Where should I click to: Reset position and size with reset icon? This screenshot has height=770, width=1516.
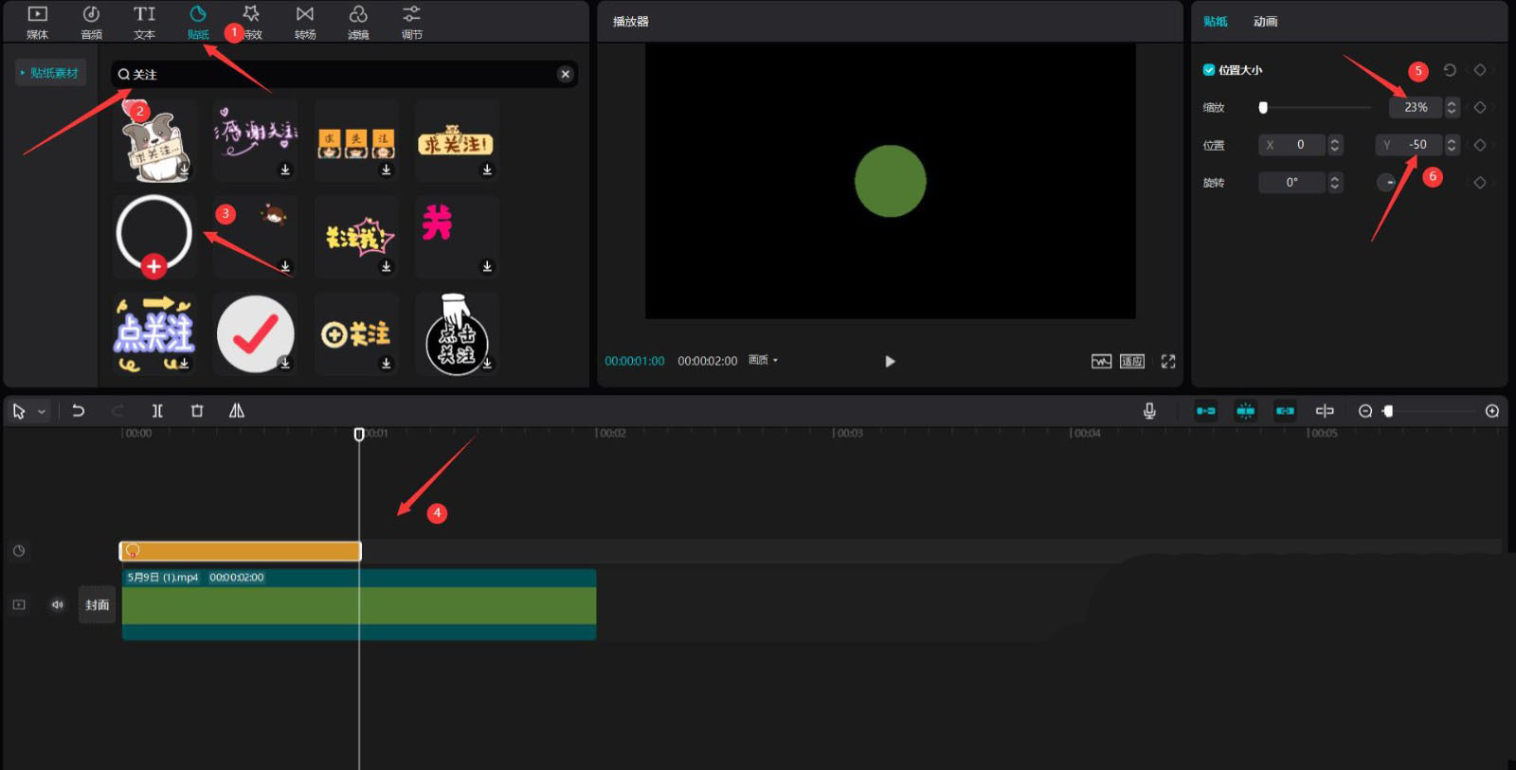(x=1450, y=70)
